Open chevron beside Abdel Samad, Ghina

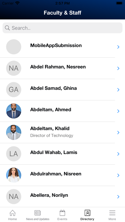coord(118,90)
